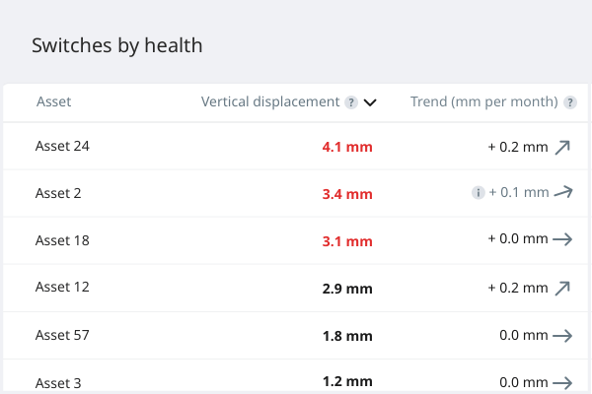This screenshot has height=394, width=592.
Task: Click flat trend arrow for Asset 57
Action: [562, 336]
